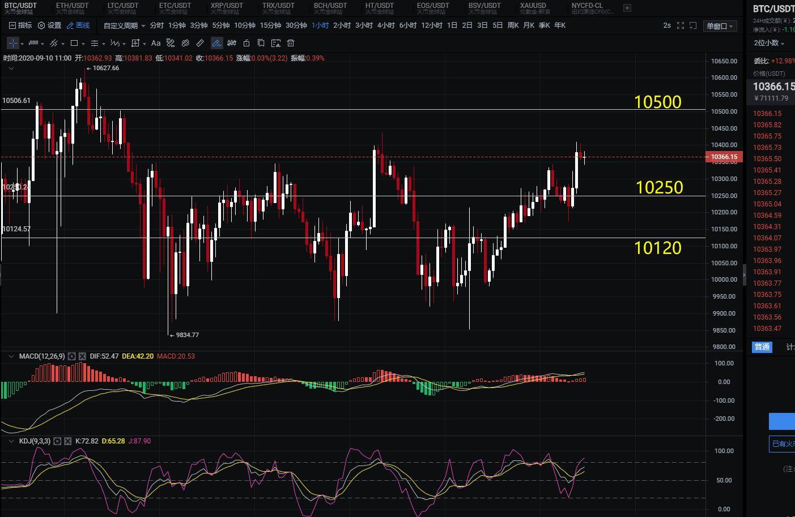Viewport: 795px width, 517px height.
Task: Select the 5分钟 timeframe
Action: point(221,25)
